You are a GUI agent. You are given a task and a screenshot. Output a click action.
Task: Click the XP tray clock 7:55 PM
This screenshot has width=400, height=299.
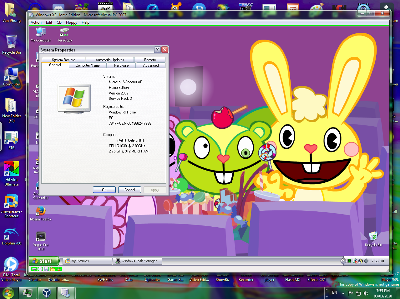(378, 261)
